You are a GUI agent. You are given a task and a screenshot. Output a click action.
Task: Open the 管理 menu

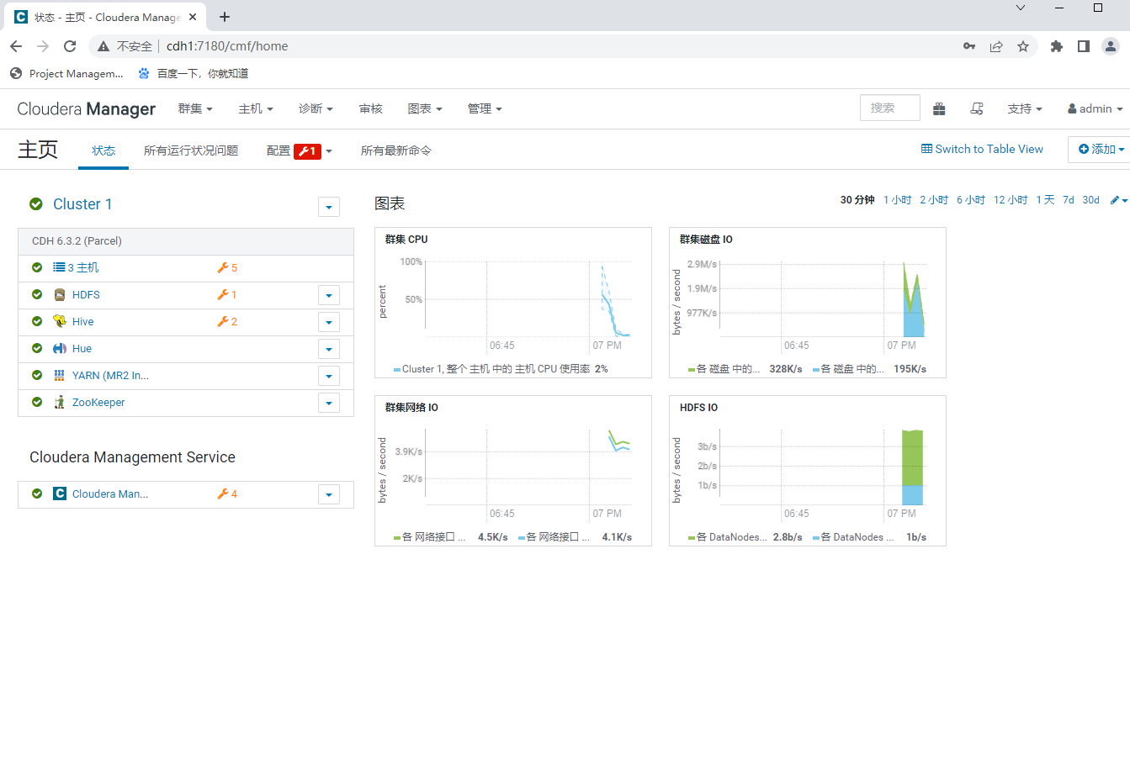pos(485,108)
